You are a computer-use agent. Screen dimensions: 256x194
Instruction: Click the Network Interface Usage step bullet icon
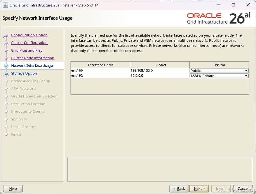[6, 66]
